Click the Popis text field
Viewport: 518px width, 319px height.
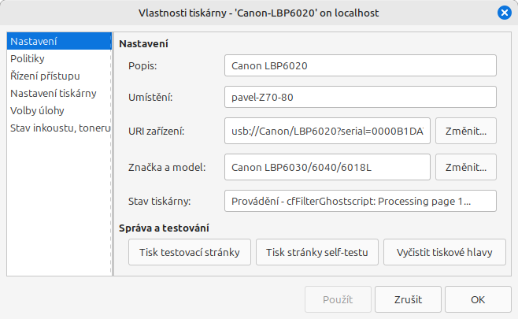coord(360,66)
